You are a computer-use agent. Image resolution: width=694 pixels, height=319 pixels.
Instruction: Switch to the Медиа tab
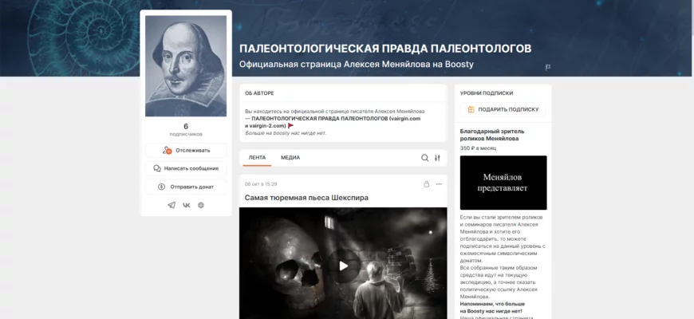pyautogui.click(x=290, y=158)
